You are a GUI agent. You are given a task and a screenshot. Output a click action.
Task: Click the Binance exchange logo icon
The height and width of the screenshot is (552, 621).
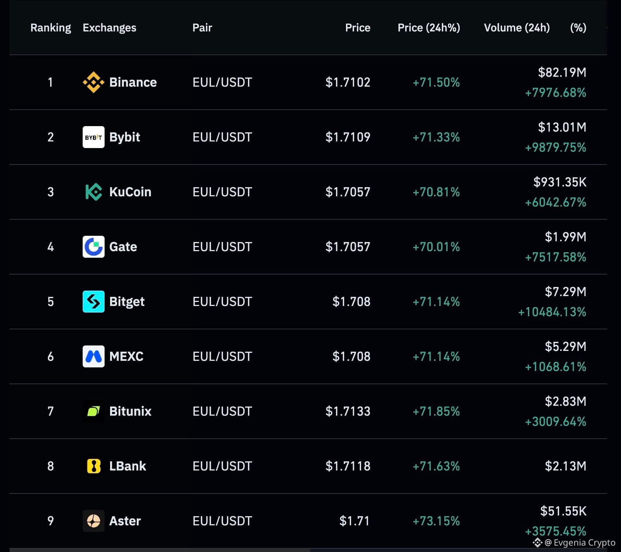(x=94, y=82)
